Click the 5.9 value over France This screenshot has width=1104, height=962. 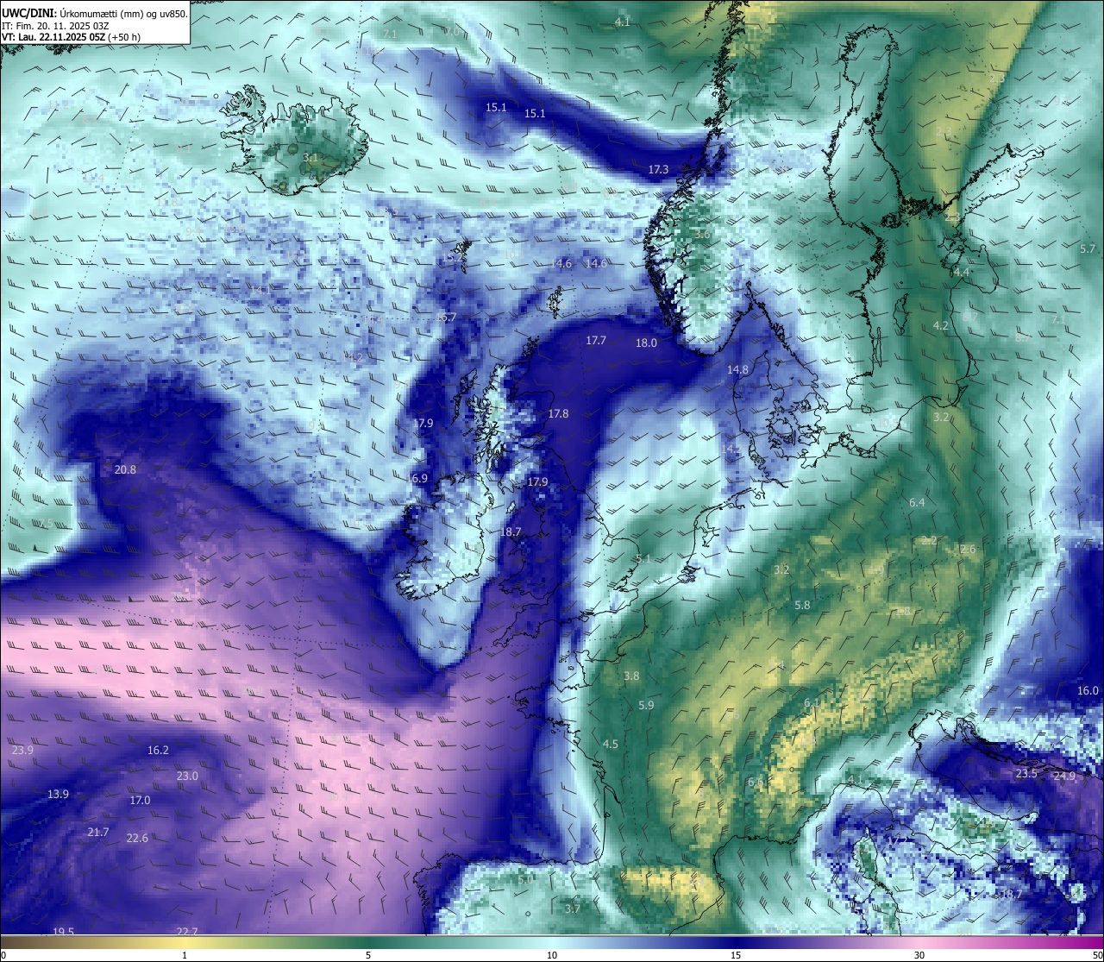pyautogui.click(x=646, y=705)
